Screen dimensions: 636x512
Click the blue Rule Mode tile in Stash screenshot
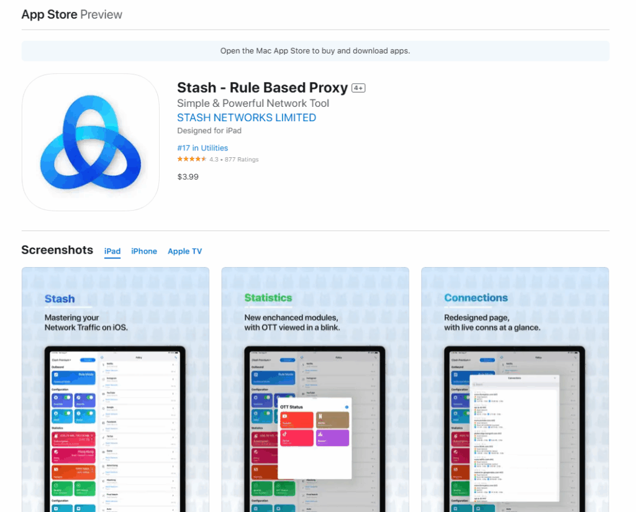(x=74, y=377)
